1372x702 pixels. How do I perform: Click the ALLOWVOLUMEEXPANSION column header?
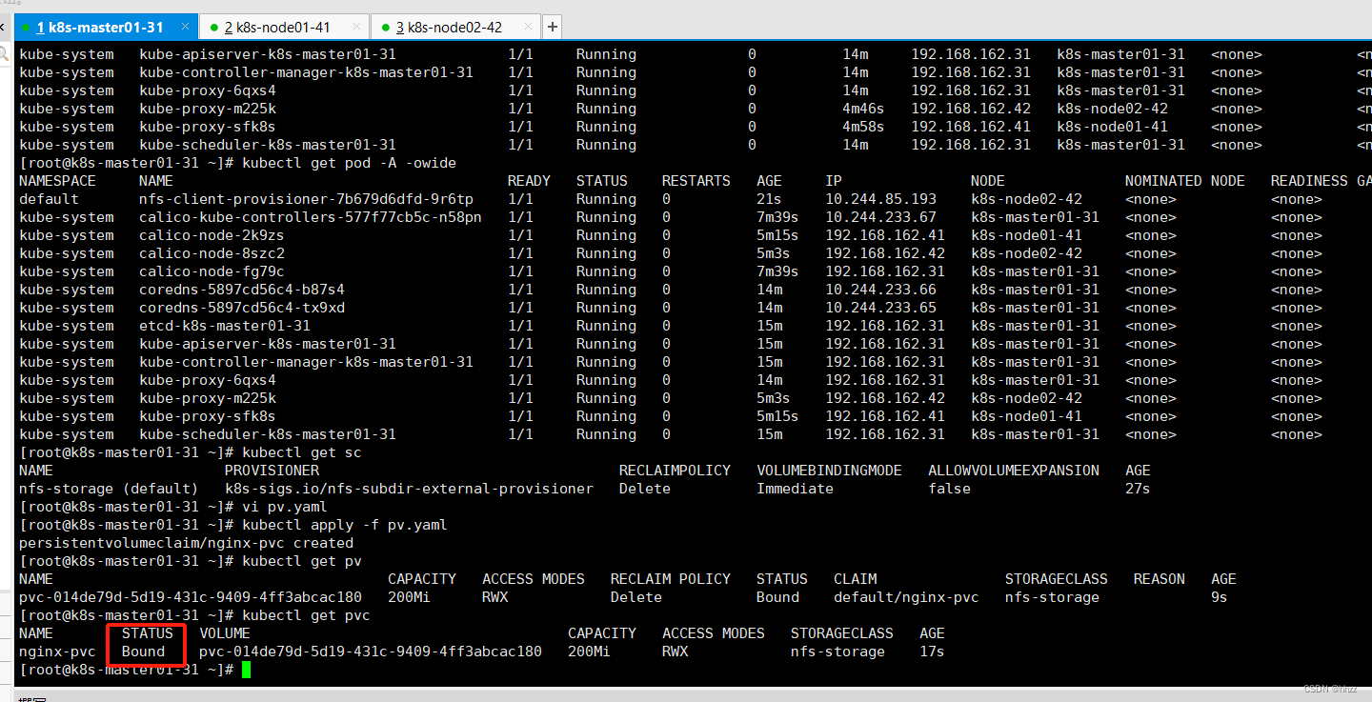pyautogui.click(x=1014, y=471)
